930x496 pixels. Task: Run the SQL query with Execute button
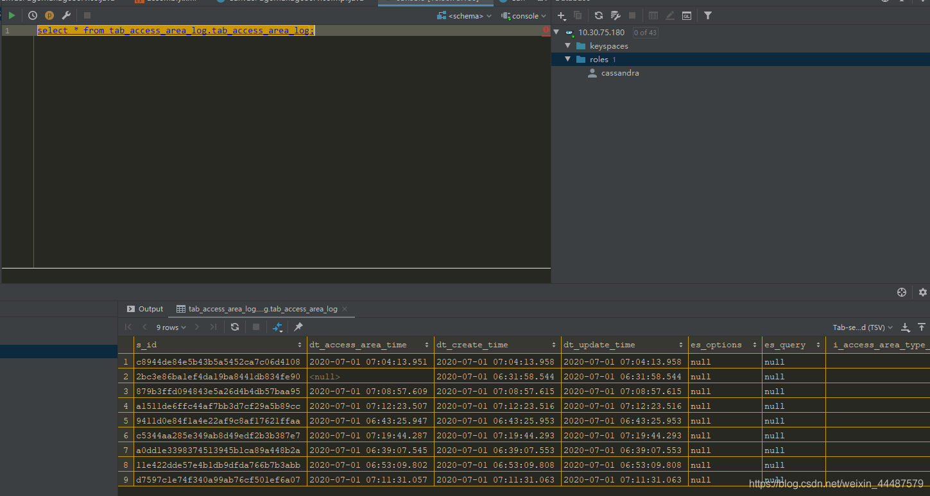[12, 15]
